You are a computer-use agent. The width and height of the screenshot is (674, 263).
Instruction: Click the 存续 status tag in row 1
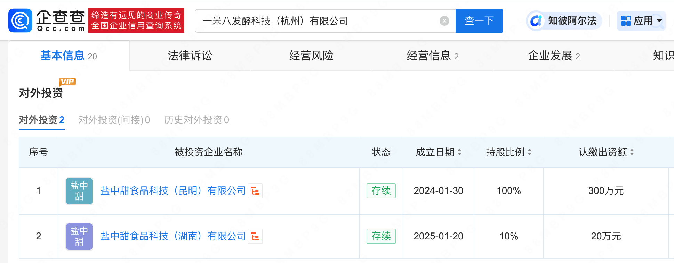[381, 191]
